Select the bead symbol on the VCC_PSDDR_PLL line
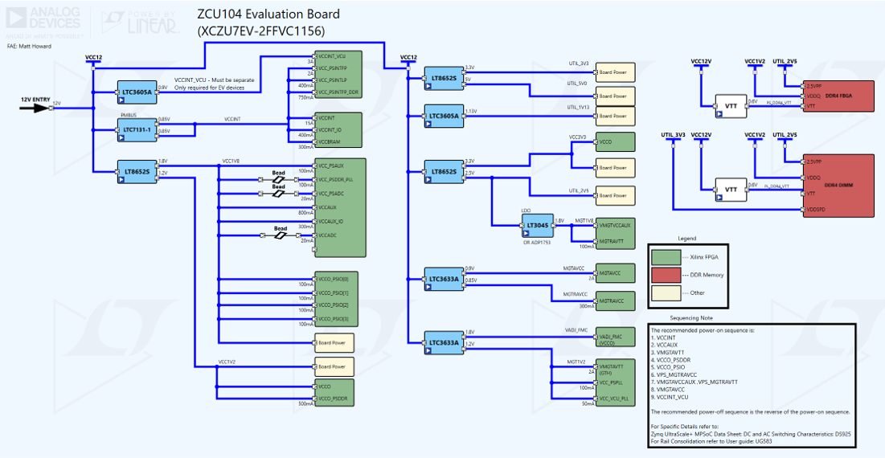Image resolution: width=885 pixels, height=458 pixels. tap(278, 180)
